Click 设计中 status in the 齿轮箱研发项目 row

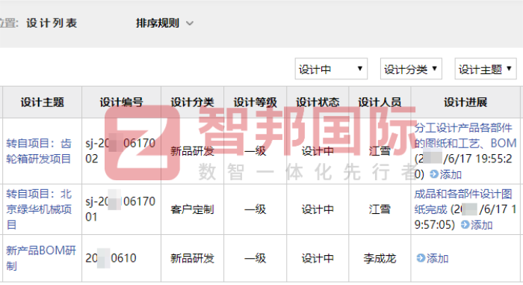(x=318, y=151)
